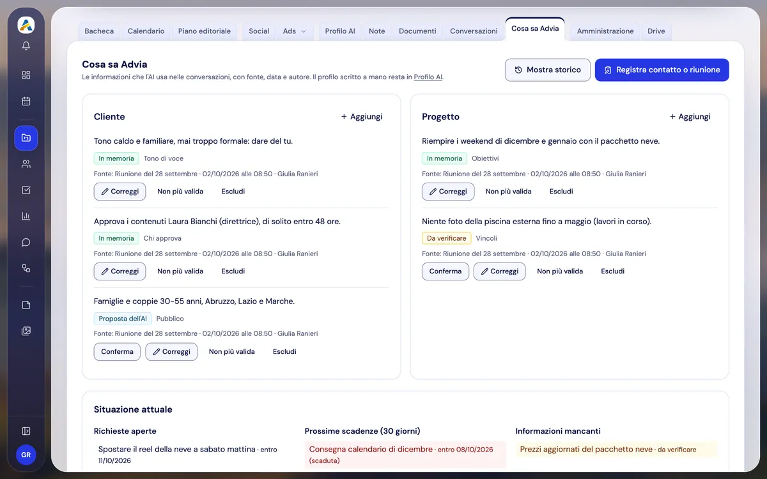Open the image gallery icon in sidebar
Image resolution: width=767 pixels, height=479 pixels.
(x=26, y=331)
